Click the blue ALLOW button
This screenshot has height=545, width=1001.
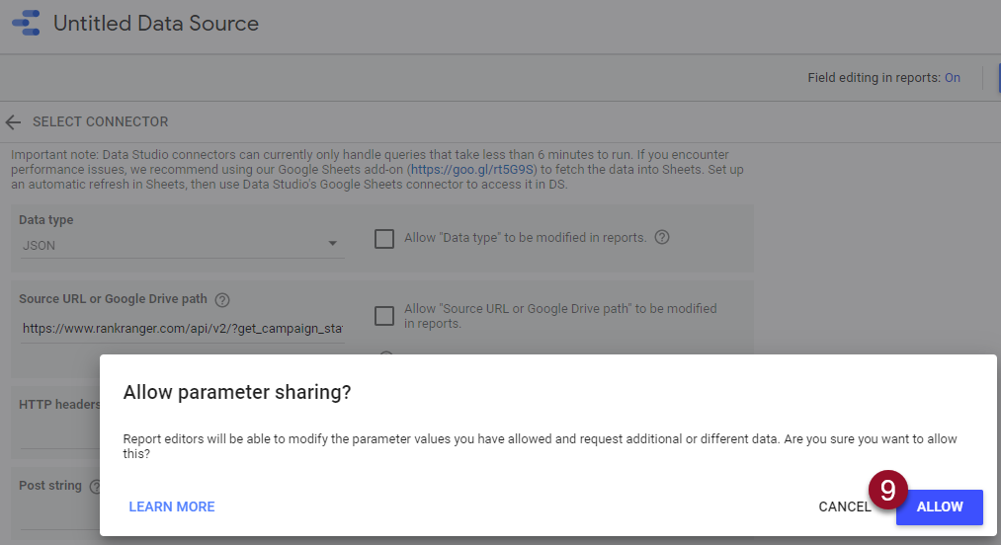point(939,506)
